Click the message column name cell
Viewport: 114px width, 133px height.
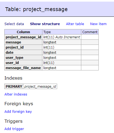[x=23, y=42]
